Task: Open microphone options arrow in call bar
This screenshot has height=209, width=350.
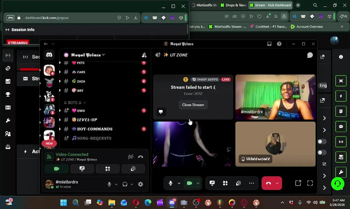Action: (179, 183)
